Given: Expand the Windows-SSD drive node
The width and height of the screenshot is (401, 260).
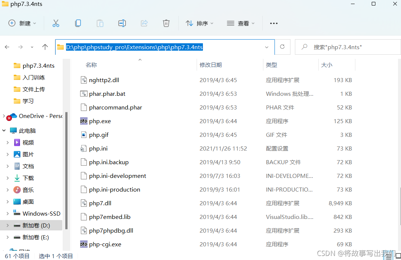Looking at the screenshot, I should 8,214.
